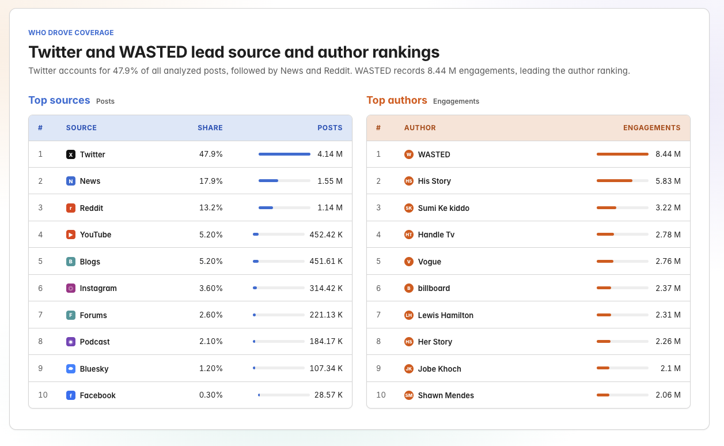
Task: Select the News source name
Action: coord(90,181)
